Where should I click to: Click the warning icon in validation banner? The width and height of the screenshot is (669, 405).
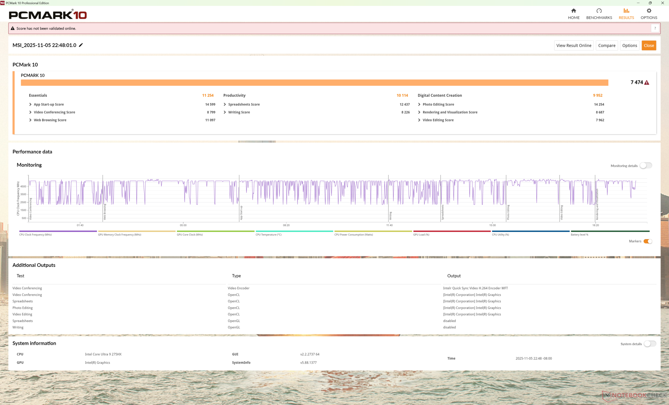point(13,29)
